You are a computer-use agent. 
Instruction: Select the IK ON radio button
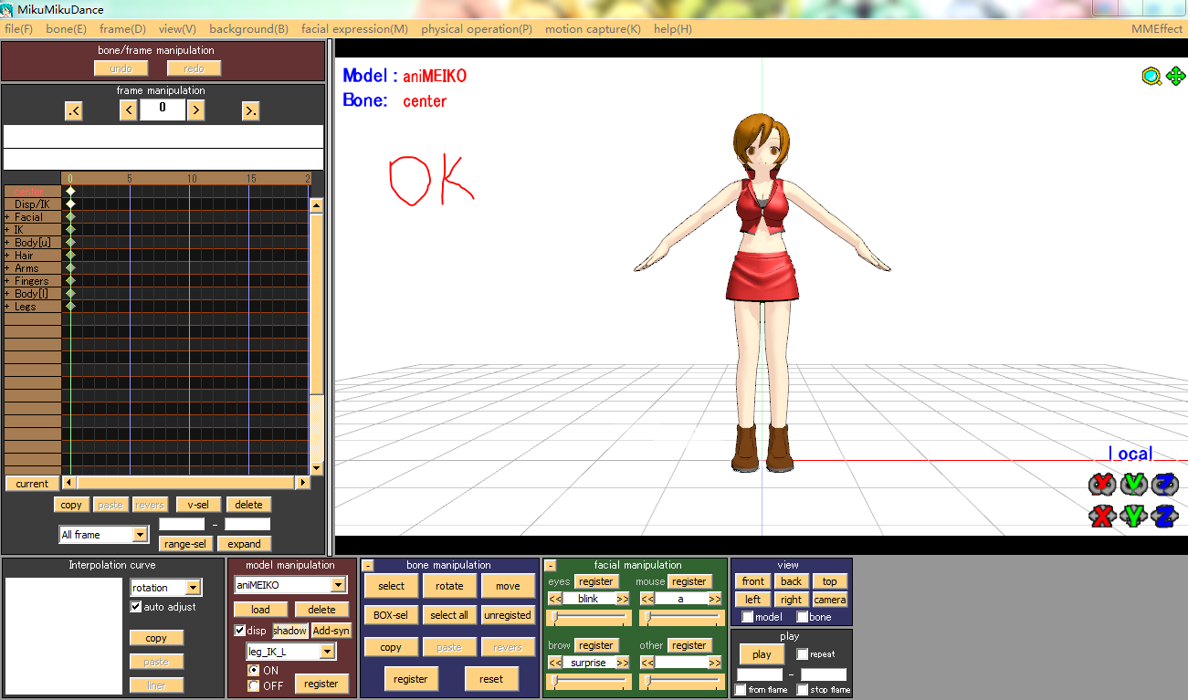(254, 670)
